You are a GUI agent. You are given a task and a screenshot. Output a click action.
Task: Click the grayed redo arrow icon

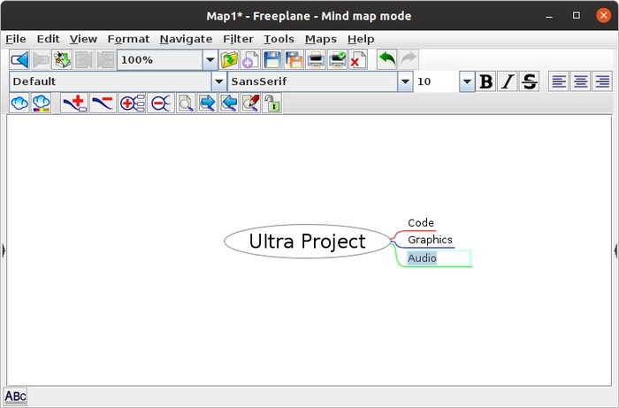click(409, 59)
